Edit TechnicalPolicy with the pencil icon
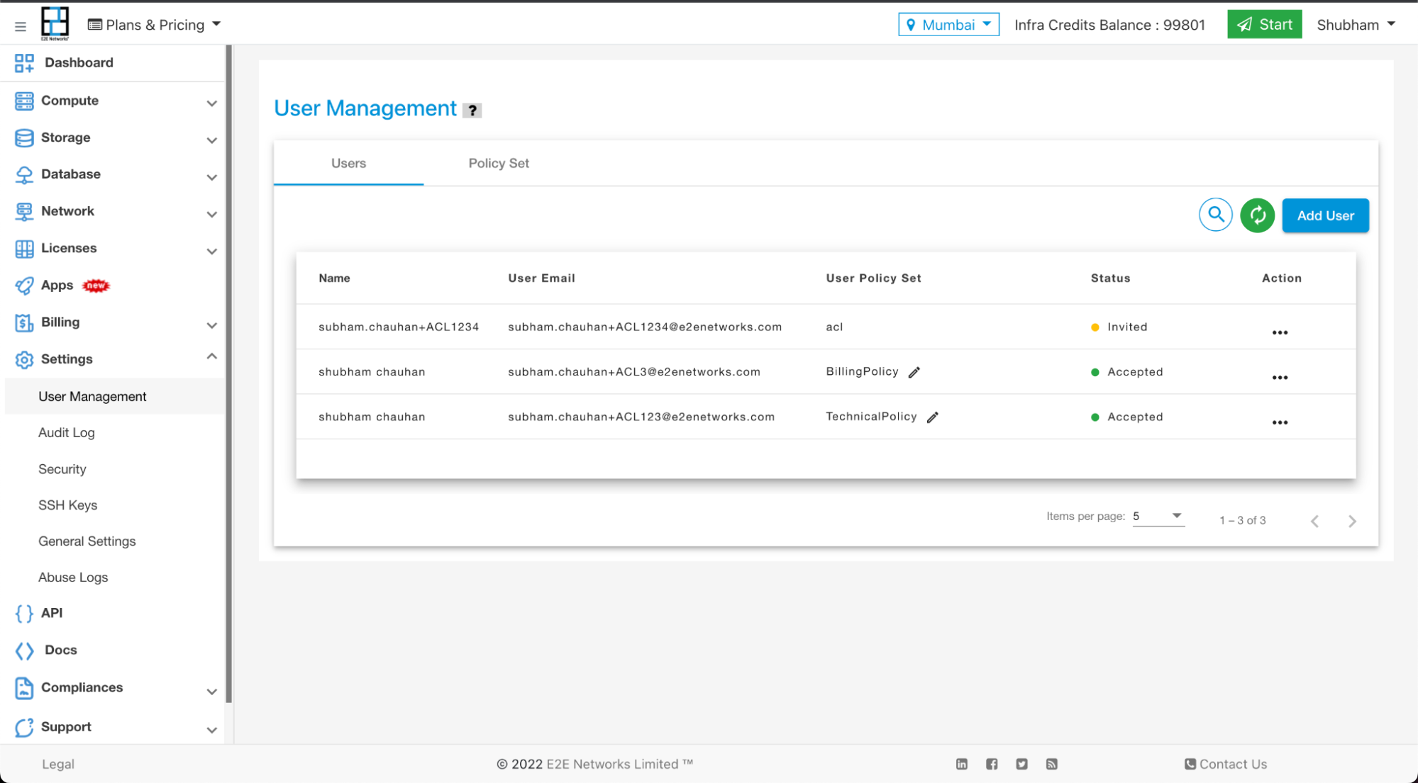The height and width of the screenshot is (783, 1418). 933,417
